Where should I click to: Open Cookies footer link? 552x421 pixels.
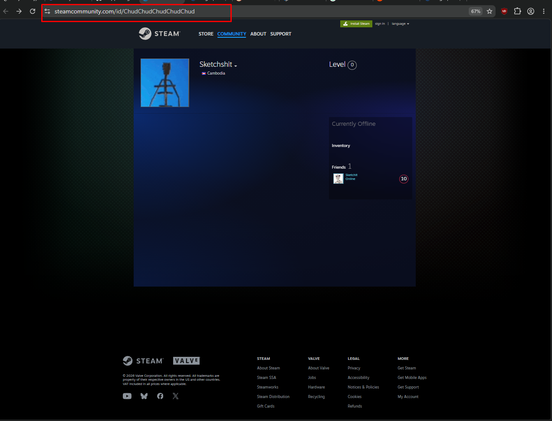(355, 397)
